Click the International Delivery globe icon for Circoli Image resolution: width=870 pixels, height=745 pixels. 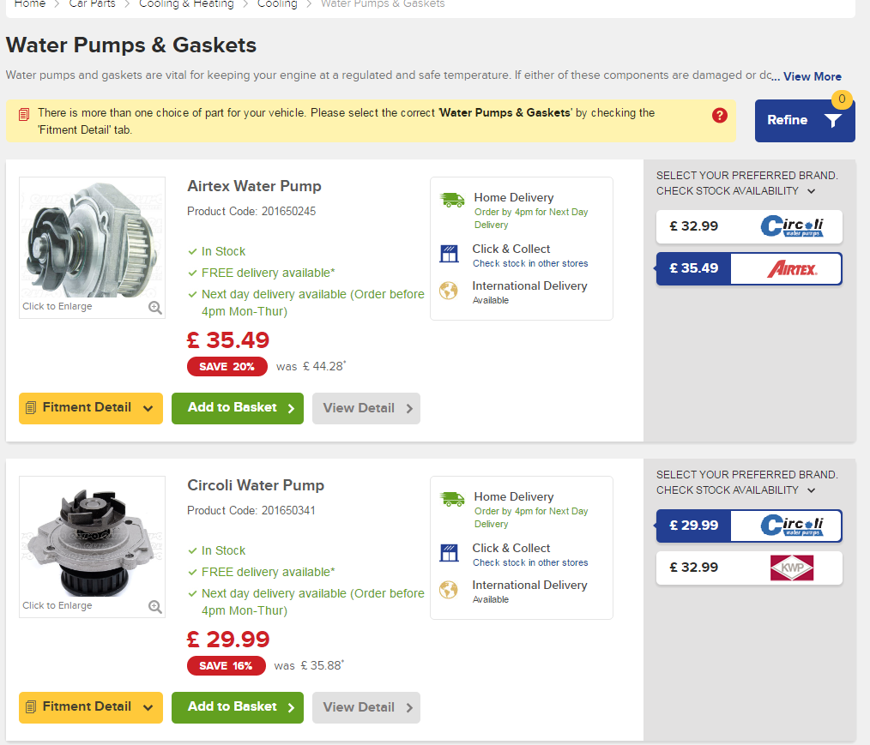(x=449, y=590)
